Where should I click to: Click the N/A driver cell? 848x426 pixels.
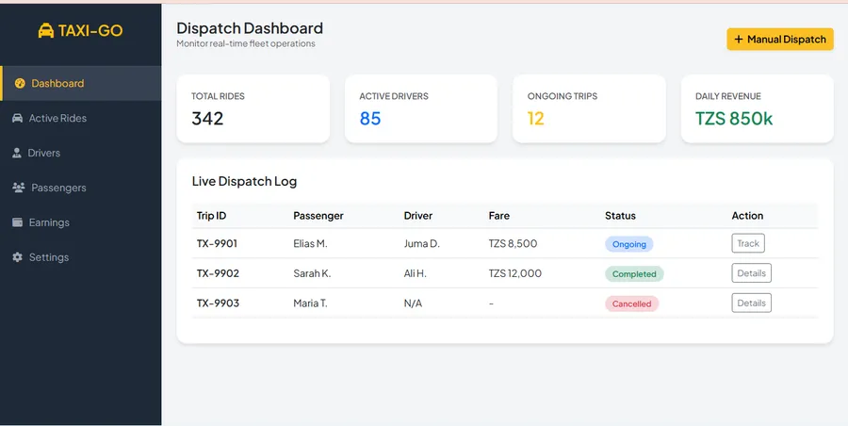coord(413,303)
